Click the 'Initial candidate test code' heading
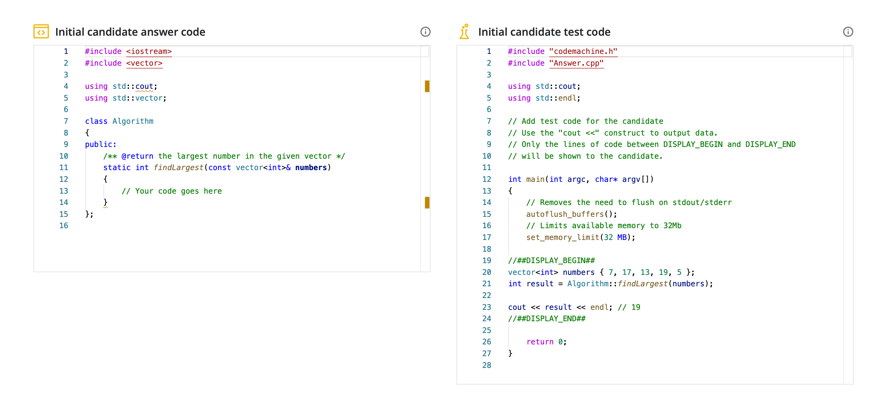 [544, 32]
